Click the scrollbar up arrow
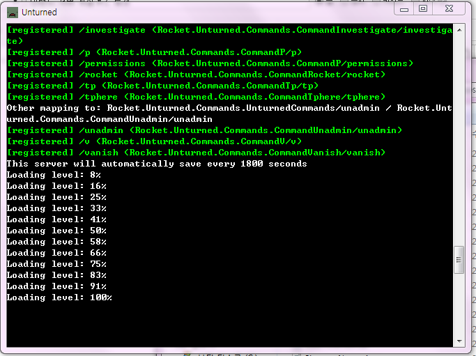Viewport: 476px width, 356px height. [x=459, y=30]
